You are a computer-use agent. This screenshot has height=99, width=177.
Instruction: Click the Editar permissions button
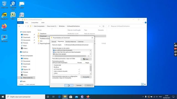86,59
